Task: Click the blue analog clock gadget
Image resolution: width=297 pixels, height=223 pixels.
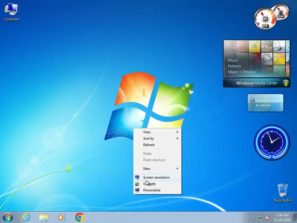Action: click(272, 142)
